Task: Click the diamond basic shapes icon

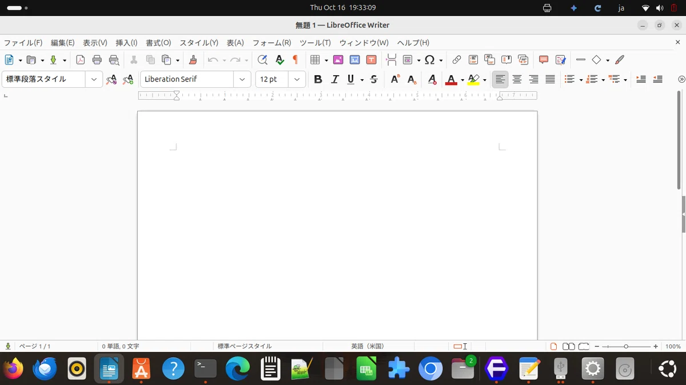Action: tap(597, 60)
